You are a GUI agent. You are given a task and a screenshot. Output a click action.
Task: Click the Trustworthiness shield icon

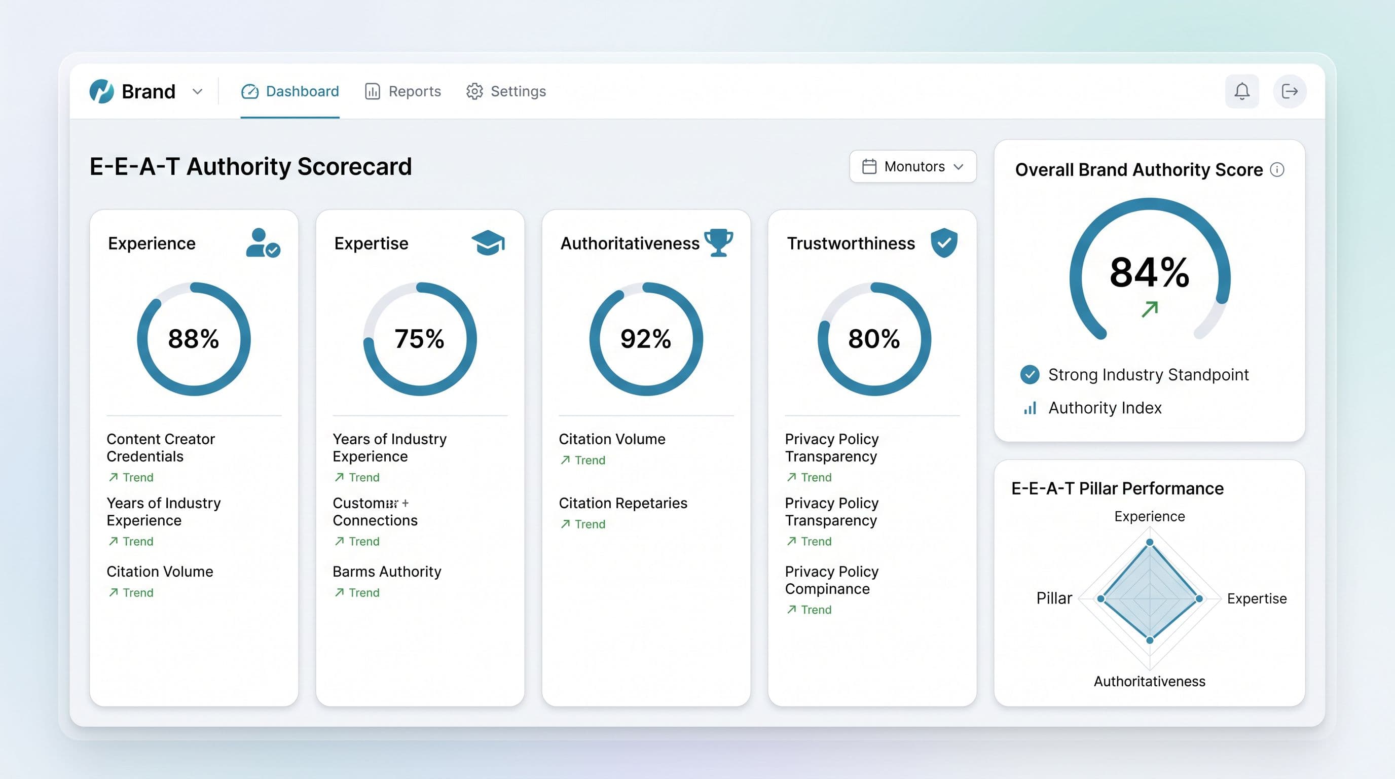(944, 243)
